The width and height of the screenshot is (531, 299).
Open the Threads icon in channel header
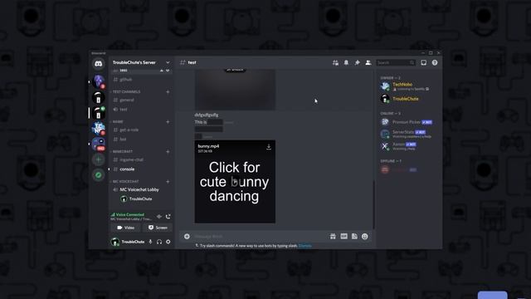[335, 63]
